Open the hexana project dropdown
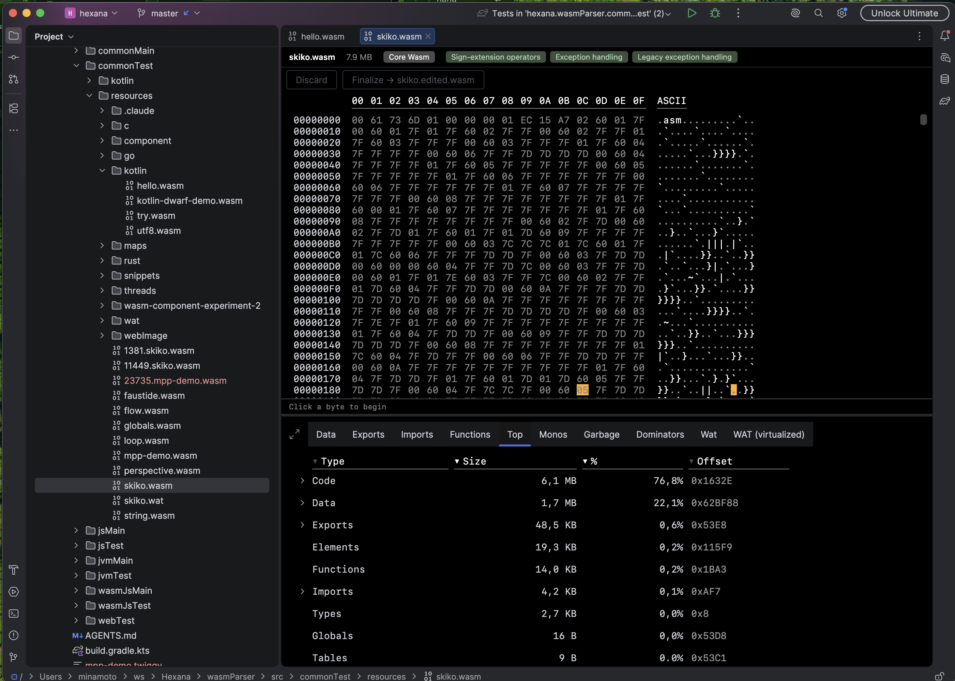955x681 pixels. [91, 13]
